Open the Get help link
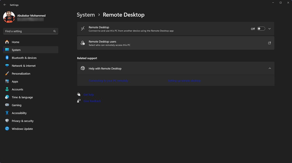292x163 pixels. coord(89,95)
